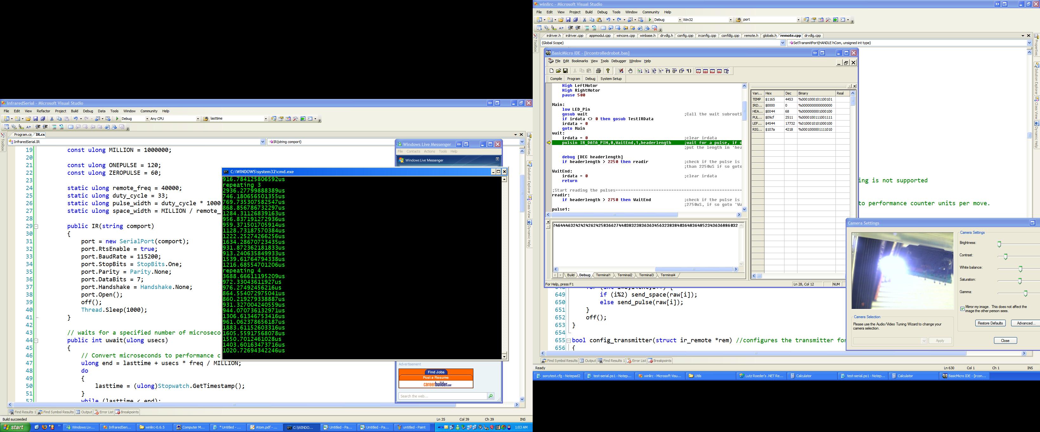Click Find Jobs link in careerbuilder ad

(436, 372)
